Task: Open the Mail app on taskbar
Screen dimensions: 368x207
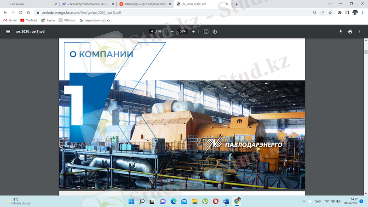Action: tap(184, 201)
